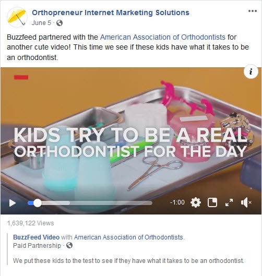Click globe icon next to Paid Partnership
This screenshot has height=276, width=262.
(x=69, y=245)
